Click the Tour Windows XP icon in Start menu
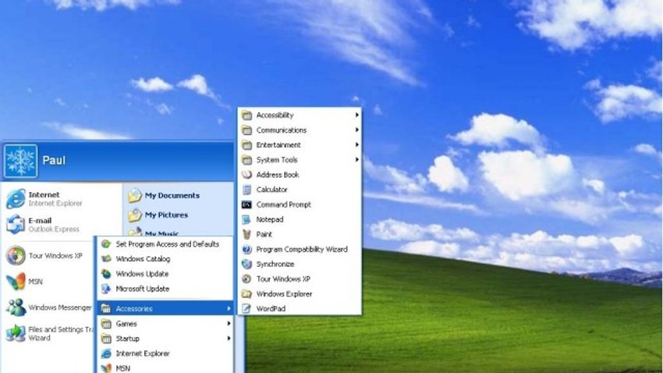 16,255
